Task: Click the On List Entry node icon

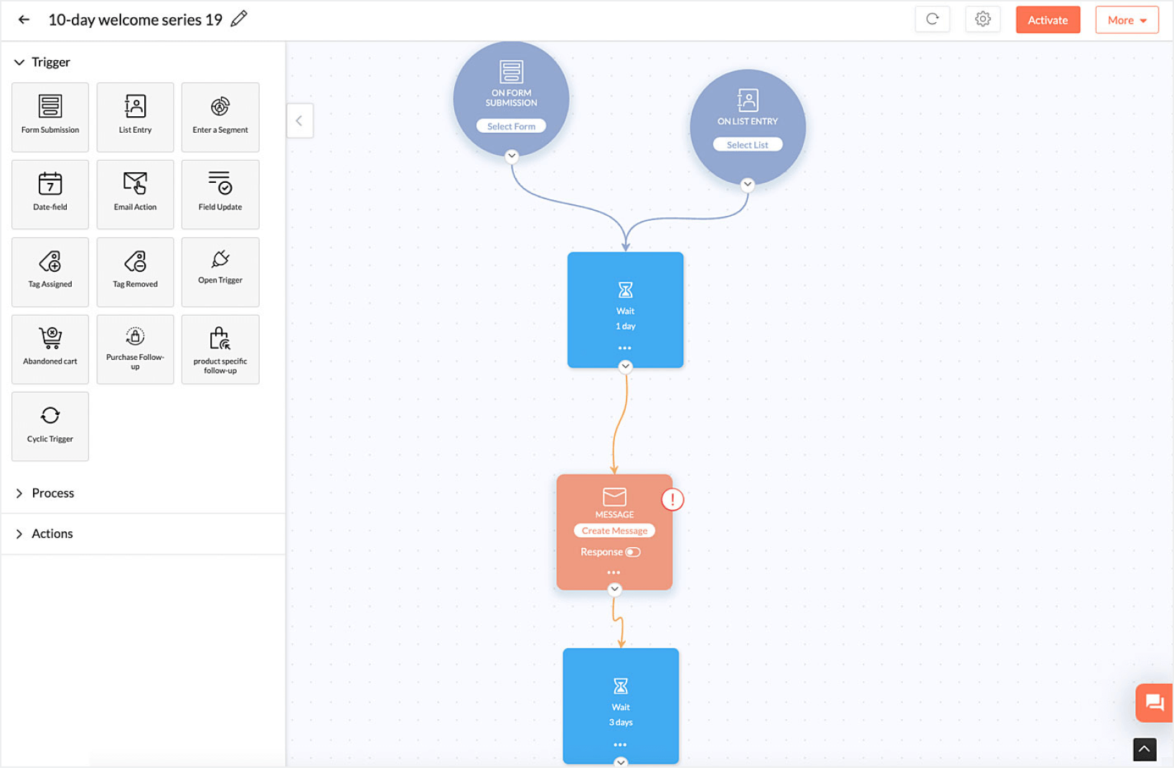Action: coord(748,100)
